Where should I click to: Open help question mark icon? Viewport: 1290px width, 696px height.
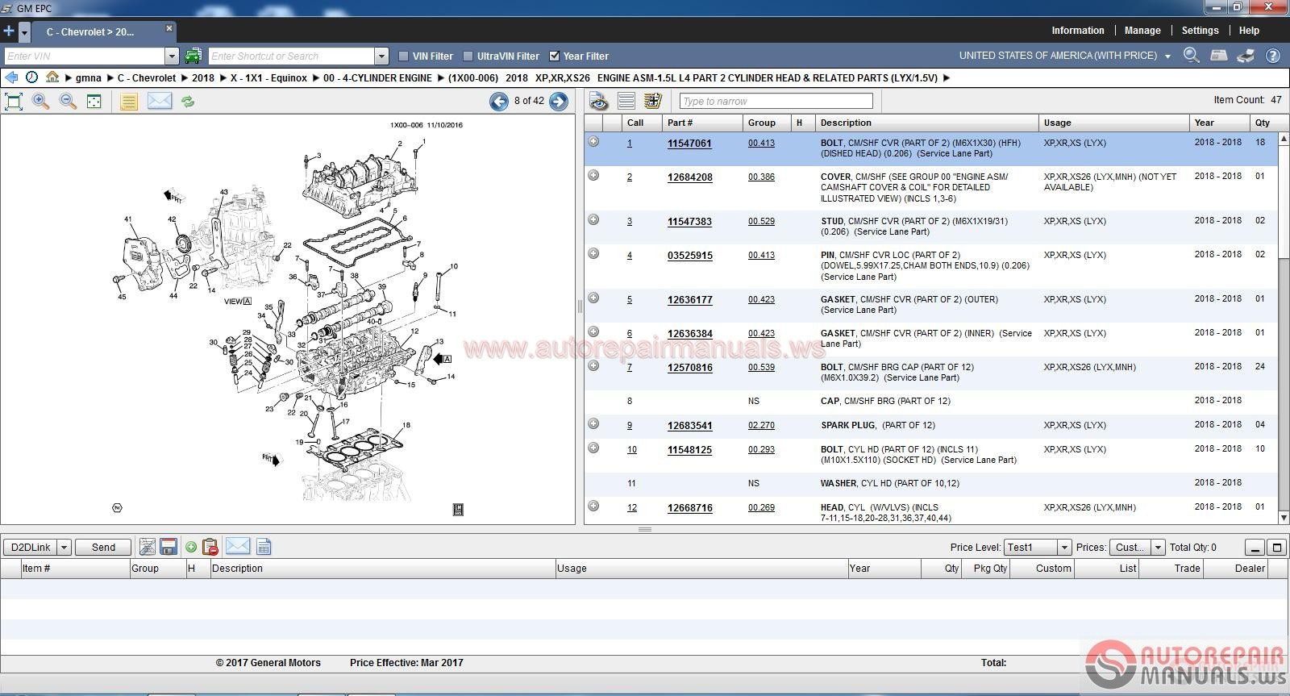(1273, 56)
